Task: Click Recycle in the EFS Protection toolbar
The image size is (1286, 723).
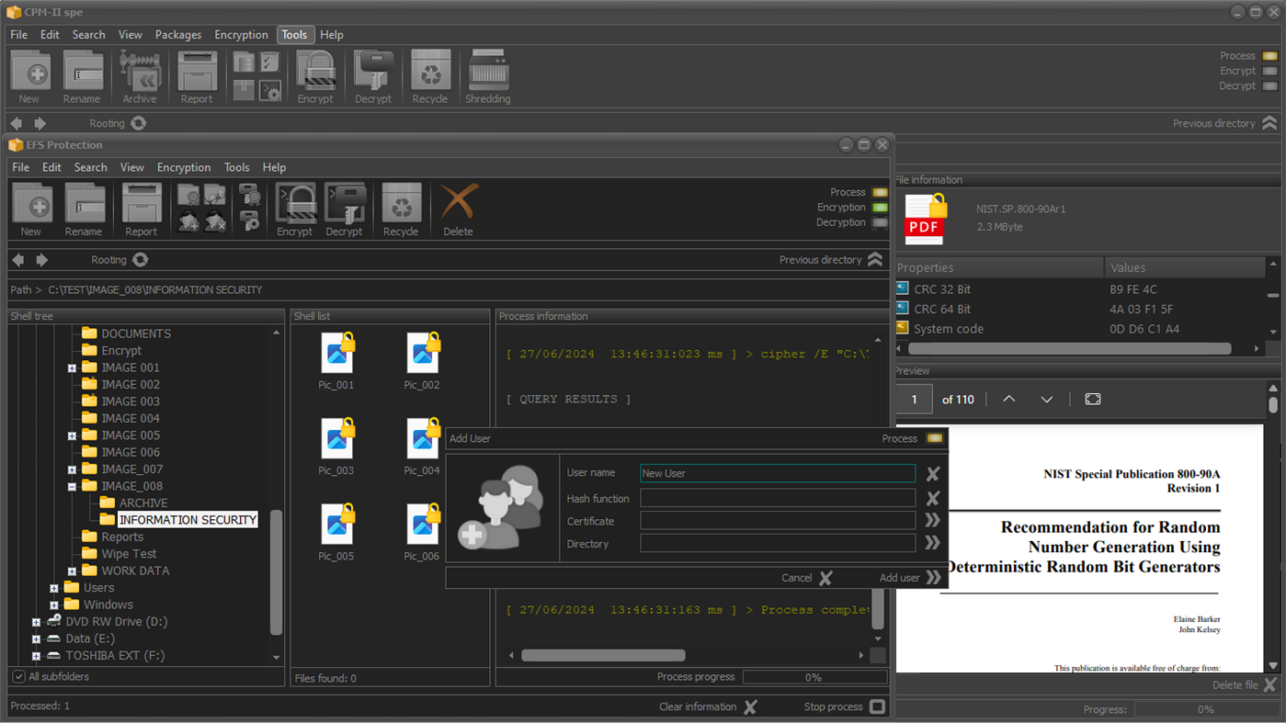Action: pyautogui.click(x=401, y=209)
